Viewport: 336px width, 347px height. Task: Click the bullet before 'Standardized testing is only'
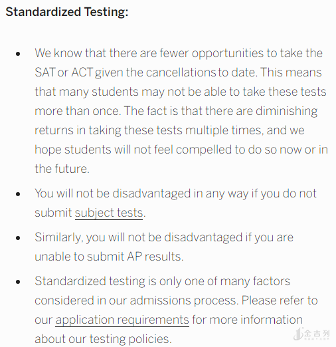18,282
